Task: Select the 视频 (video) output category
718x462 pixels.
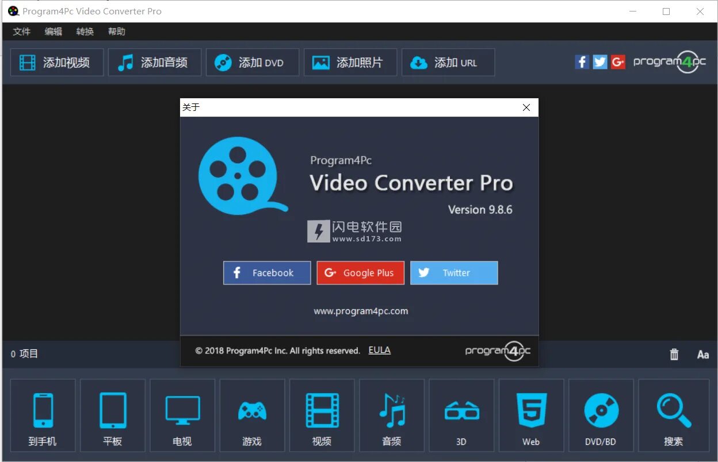Action: pos(322,415)
